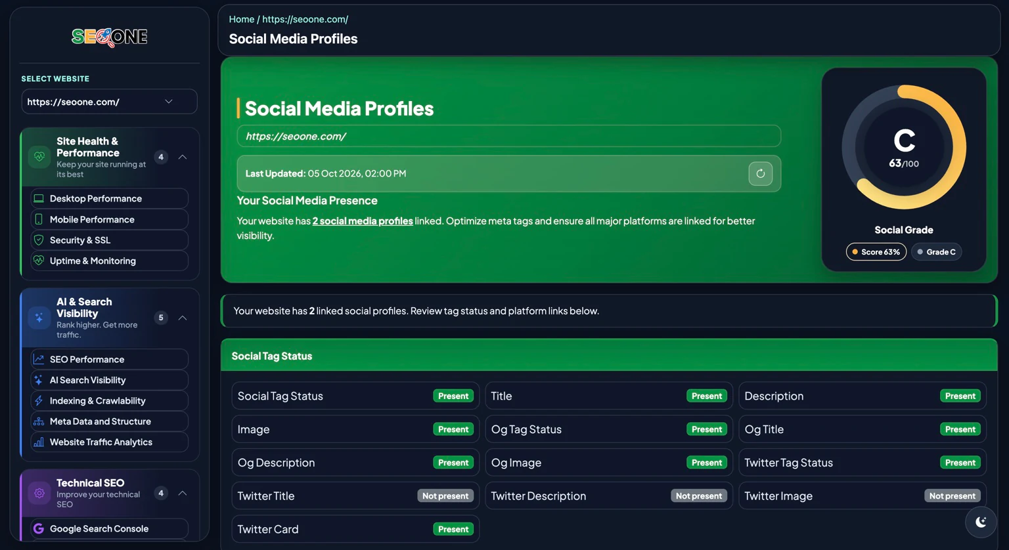Go to Security & SSL
Viewport: 1009px width, 550px height.
point(110,240)
